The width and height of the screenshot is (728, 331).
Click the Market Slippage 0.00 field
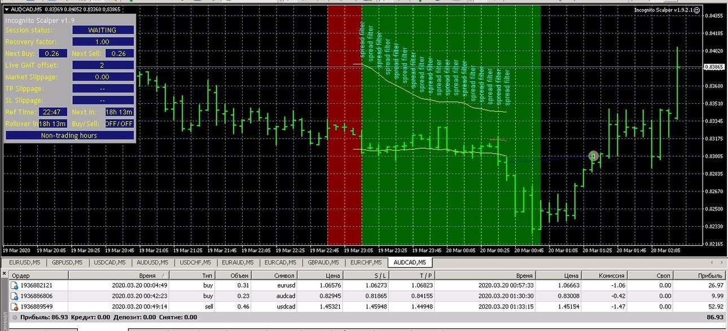[x=103, y=77]
